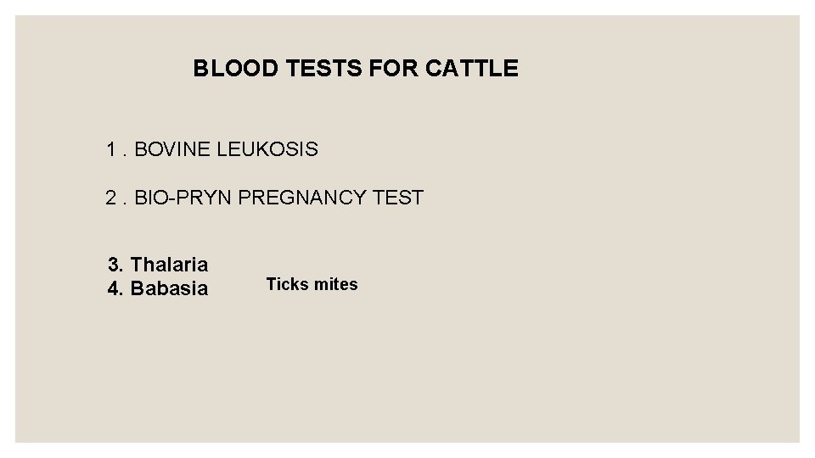Screen dimensions: 815x458
Task: Click the word mites
Action: [336, 285]
